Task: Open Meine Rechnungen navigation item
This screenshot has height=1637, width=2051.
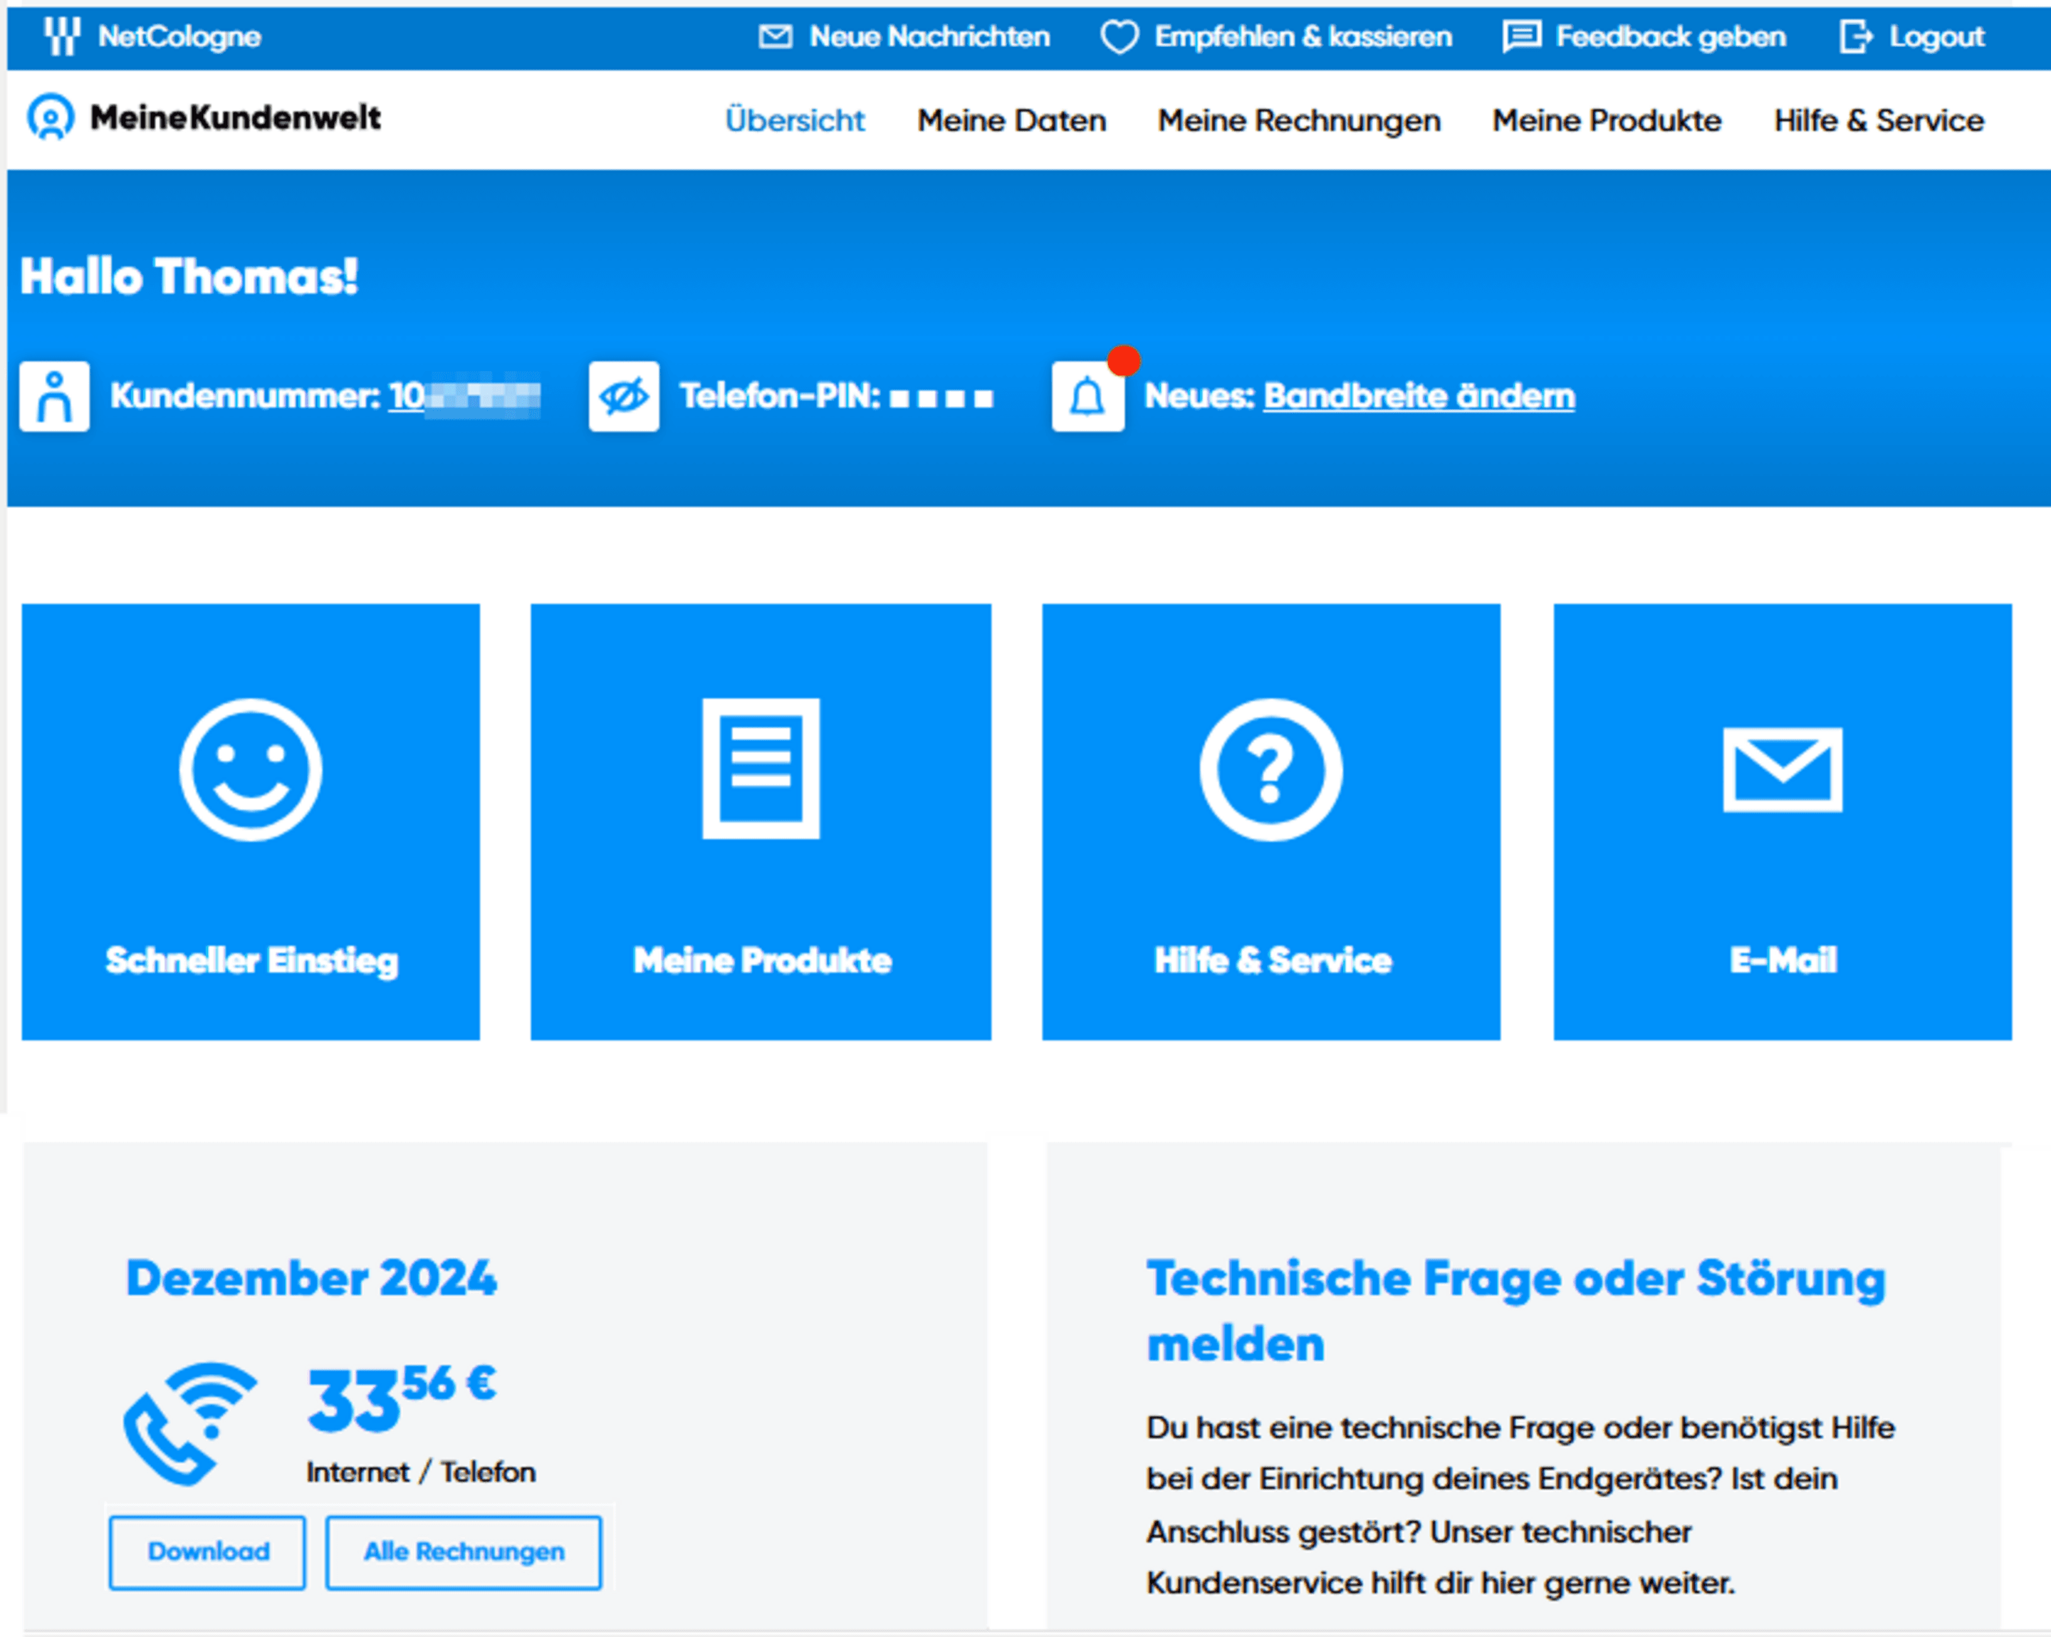Action: (1298, 120)
